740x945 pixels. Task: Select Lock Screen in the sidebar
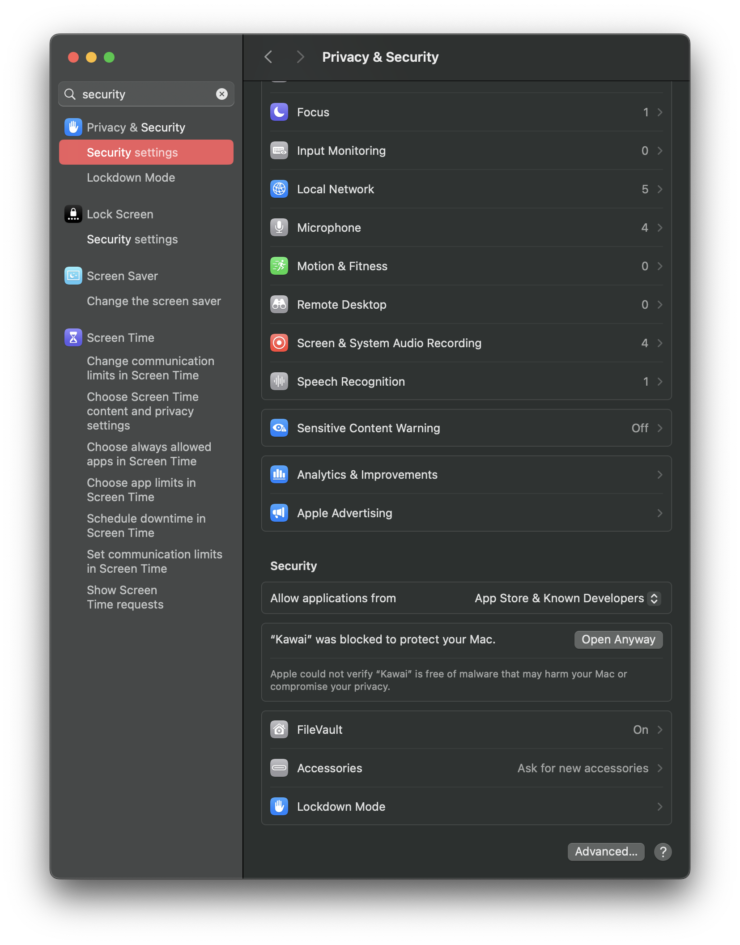[120, 214]
